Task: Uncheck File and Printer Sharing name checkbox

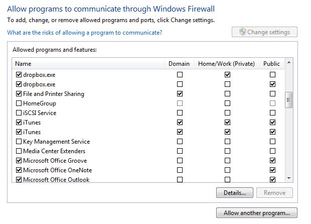Action: tap(19, 94)
